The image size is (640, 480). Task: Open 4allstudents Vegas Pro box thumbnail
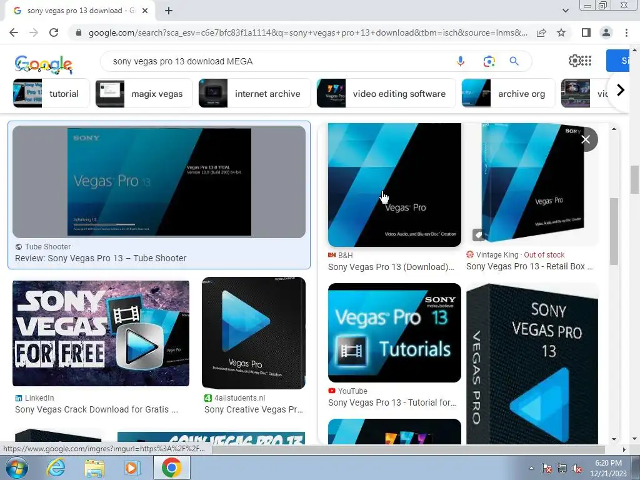tap(254, 332)
